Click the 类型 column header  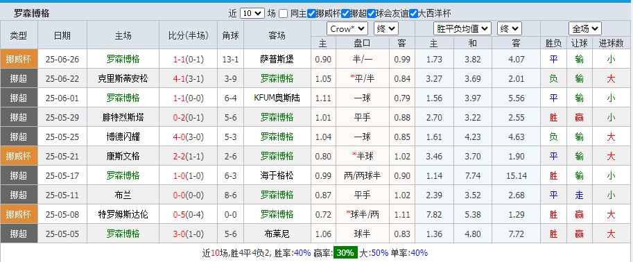click(19, 35)
